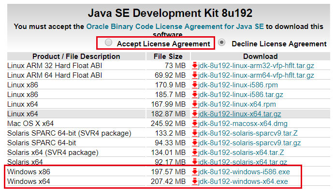This screenshot has height=195, width=335.
Task: Download jdk-8u192-solaris-x64.tar.gz link
Action: coord(243,162)
